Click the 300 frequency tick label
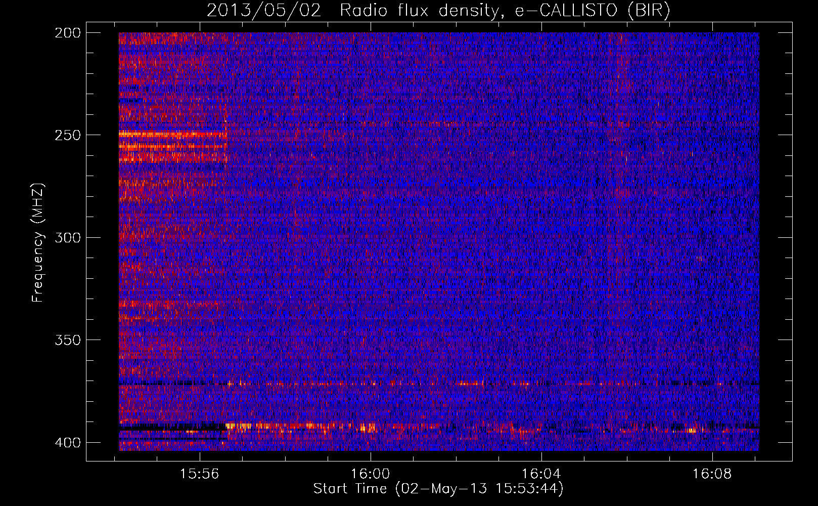 pyautogui.click(x=67, y=238)
